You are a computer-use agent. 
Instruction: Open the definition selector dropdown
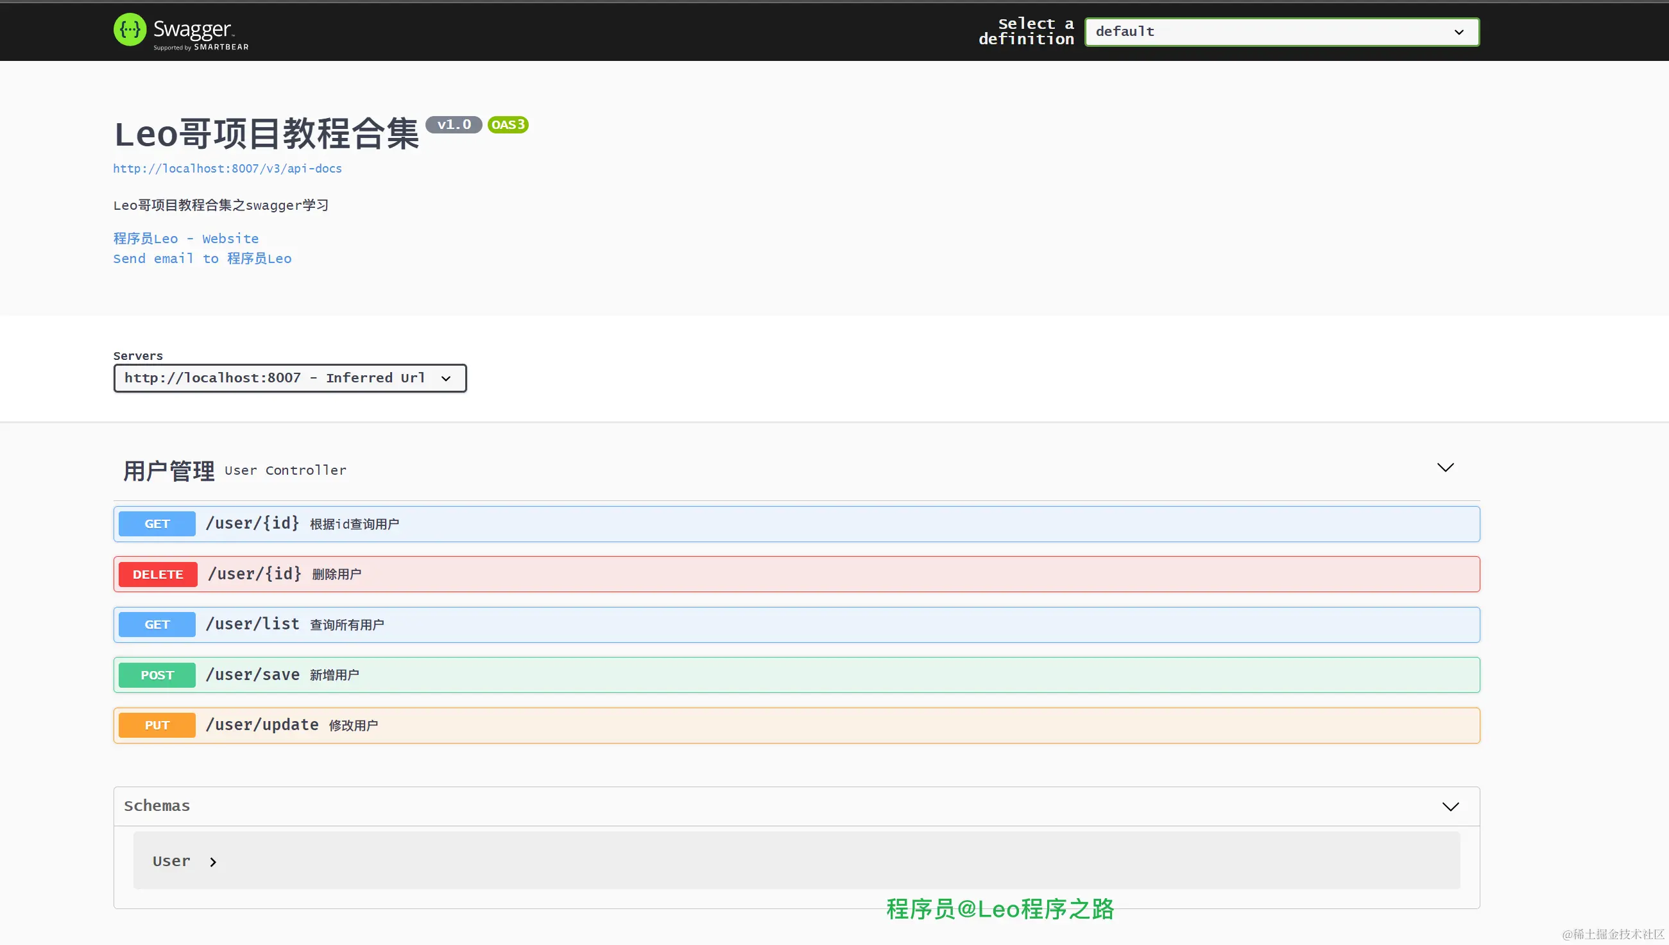click(1281, 32)
